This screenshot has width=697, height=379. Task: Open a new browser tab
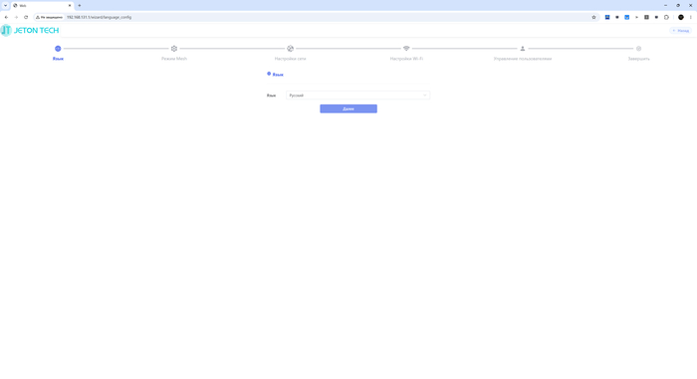(x=79, y=5)
